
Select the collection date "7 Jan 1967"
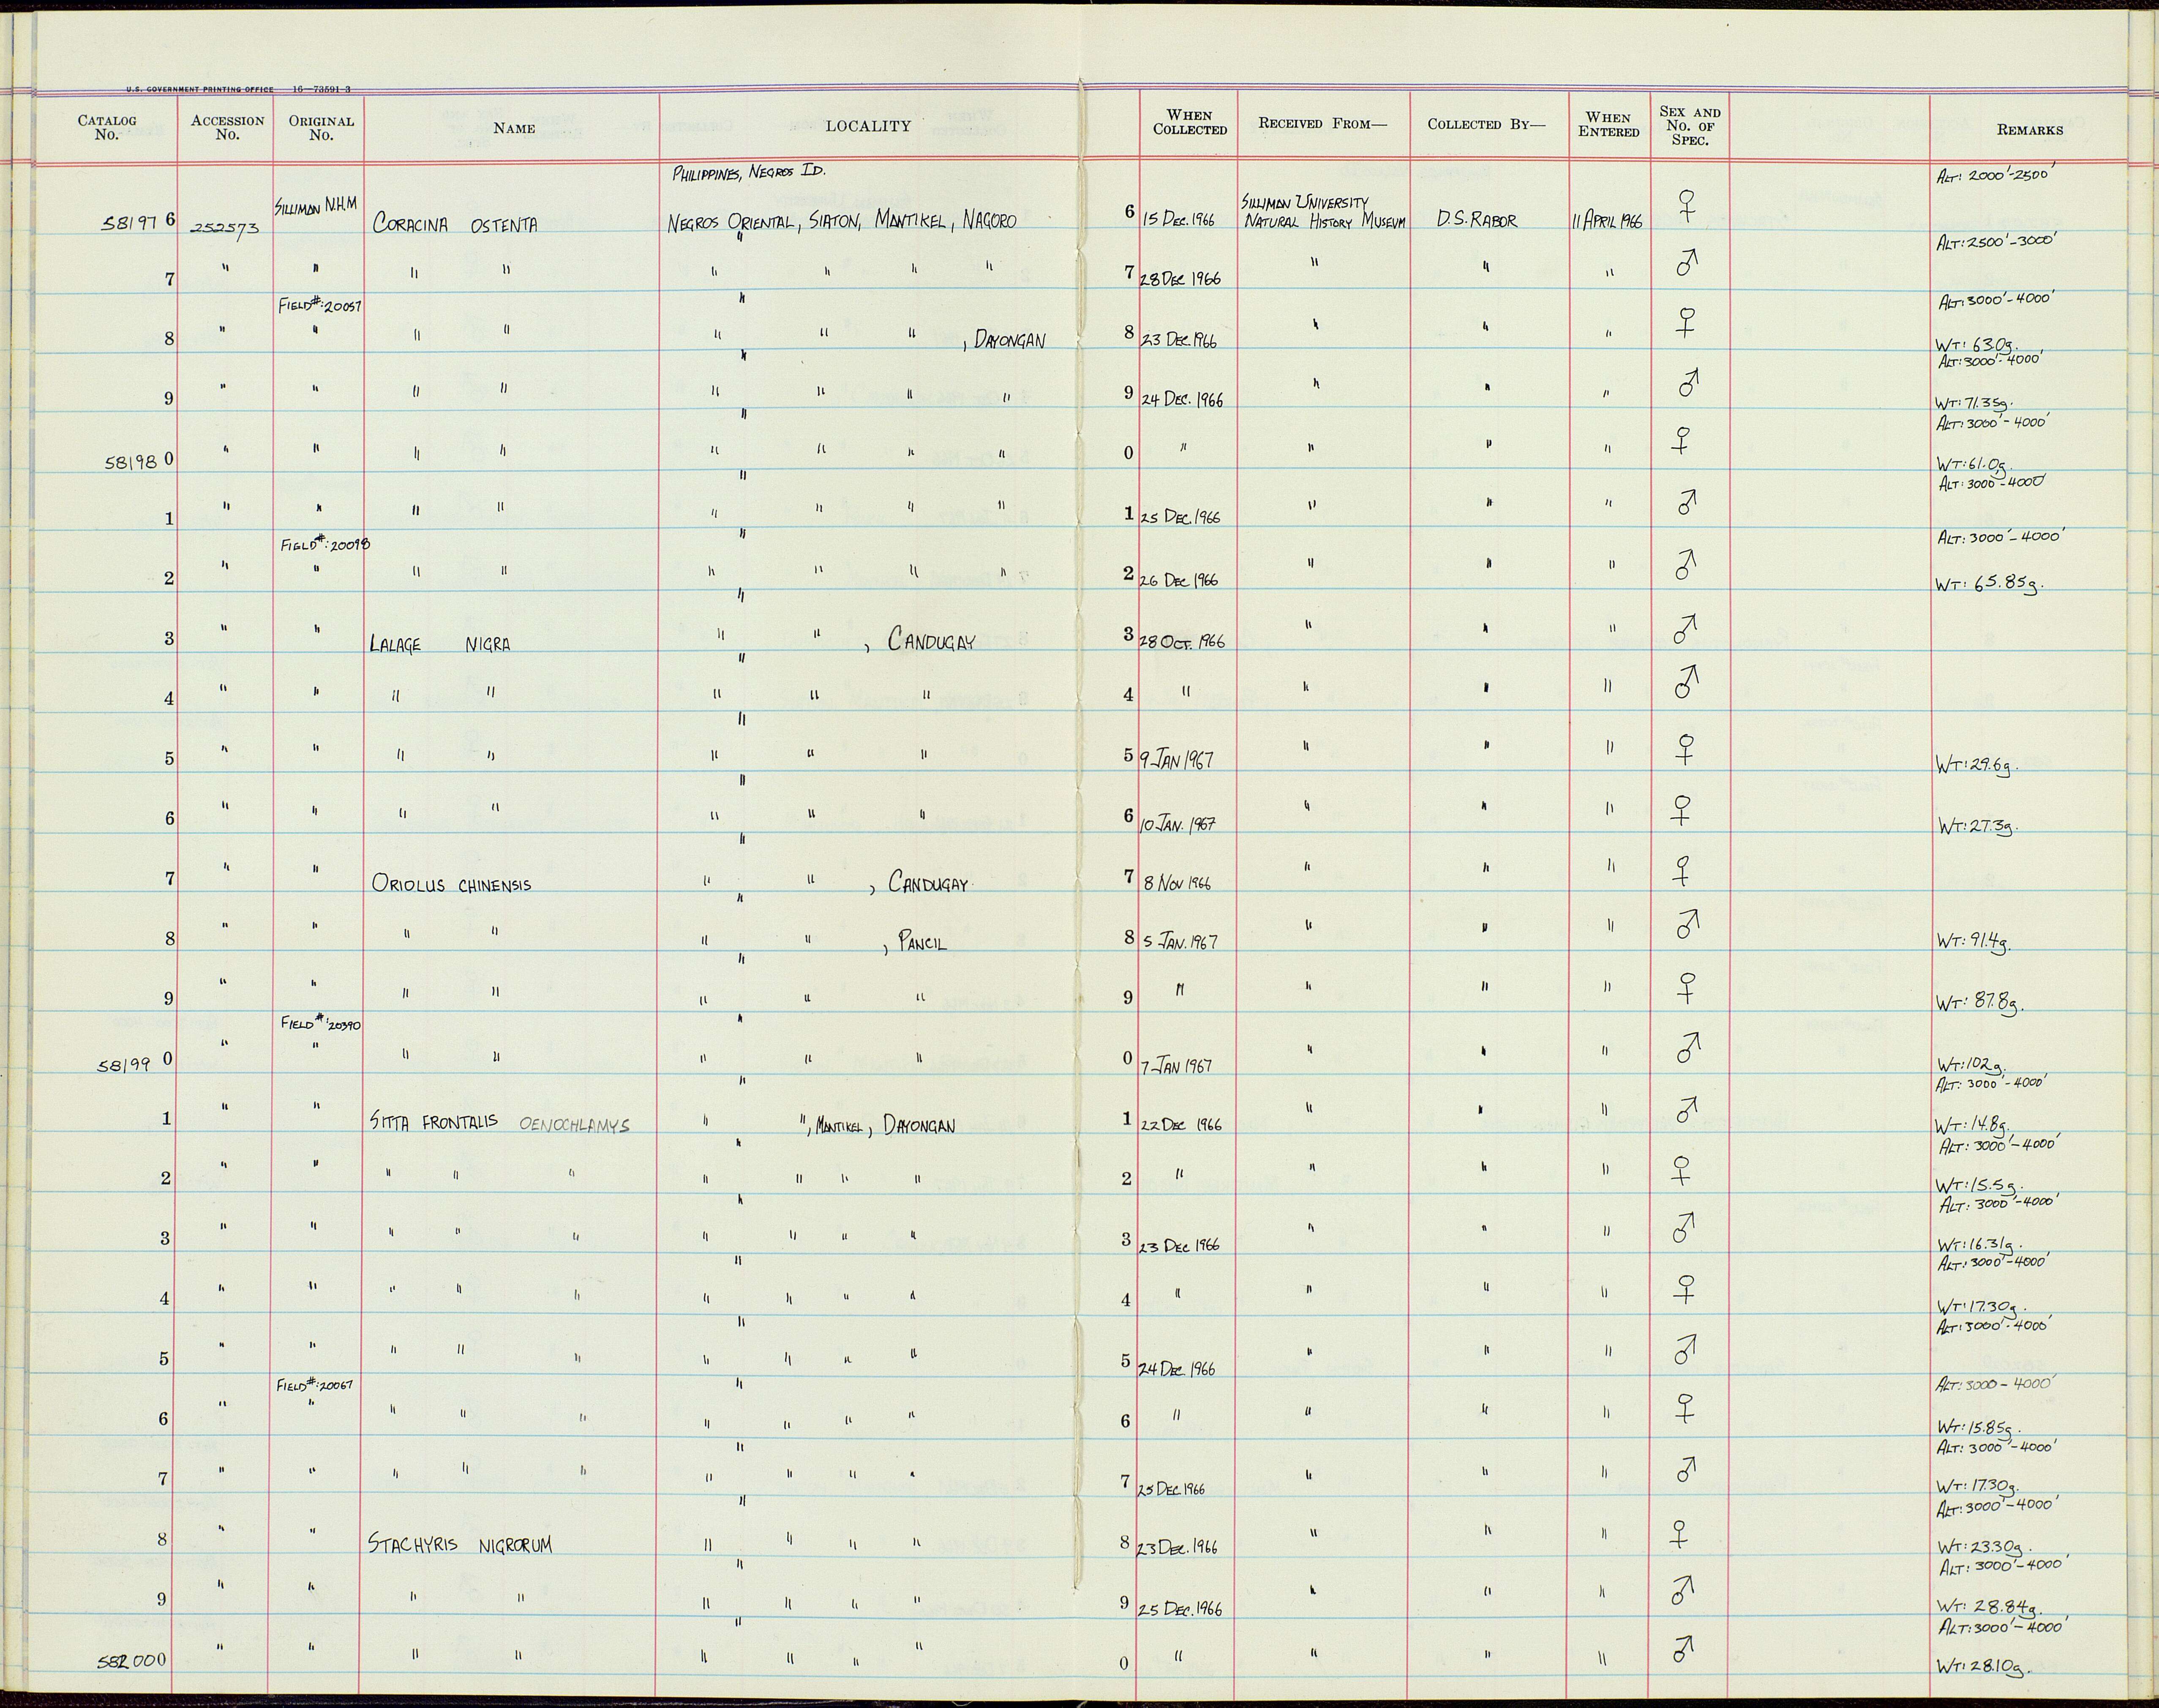(1177, 1066)
